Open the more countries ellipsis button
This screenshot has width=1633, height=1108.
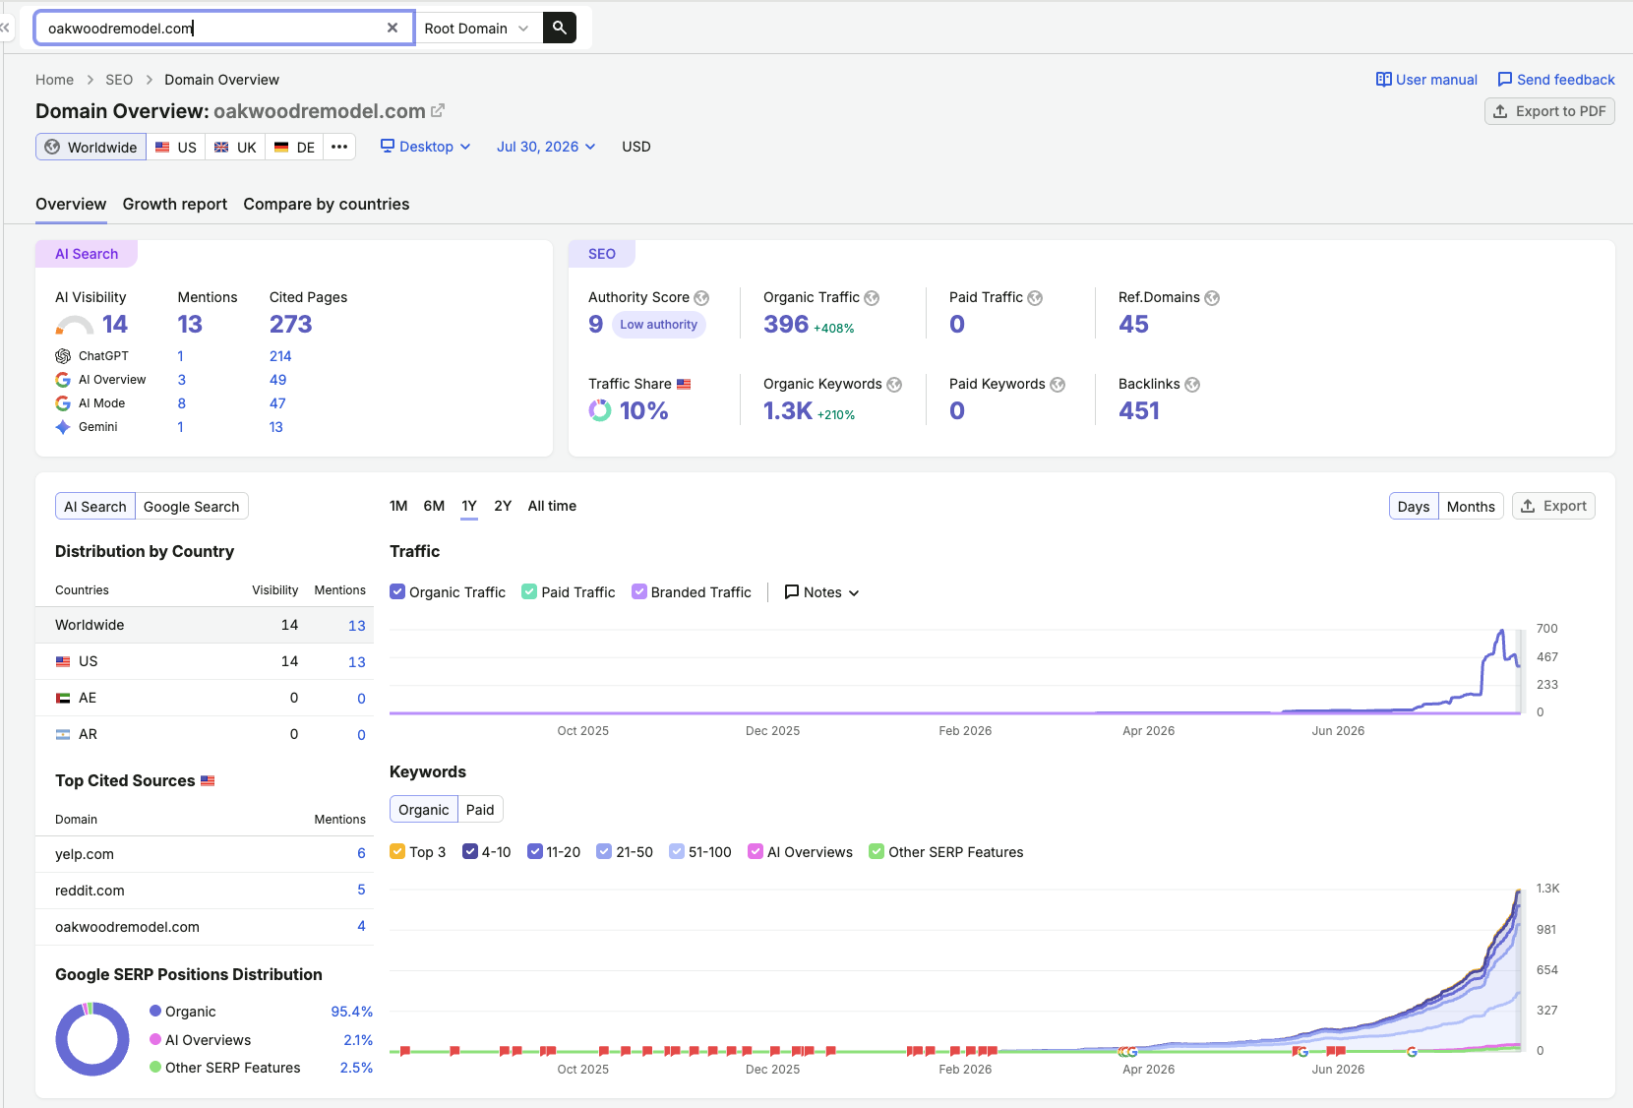pyautogui.click(x=339, y=147)
